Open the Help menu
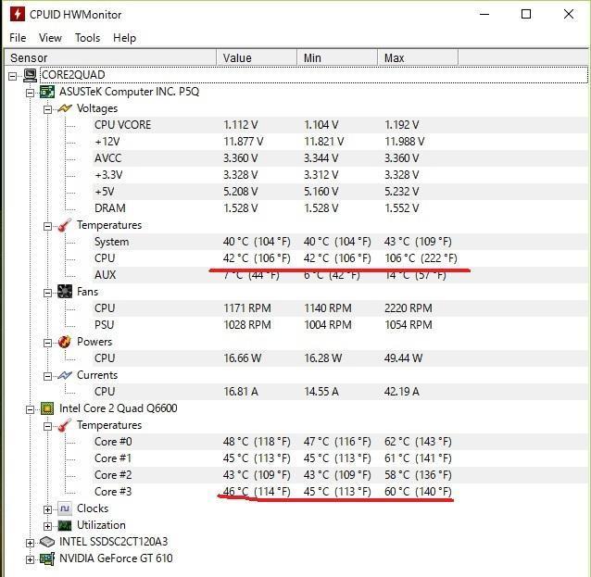Viewport: 591px width, 577px height. click(124, 38)
